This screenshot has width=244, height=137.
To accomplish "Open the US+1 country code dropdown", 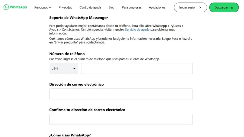I will coord(64,68).
